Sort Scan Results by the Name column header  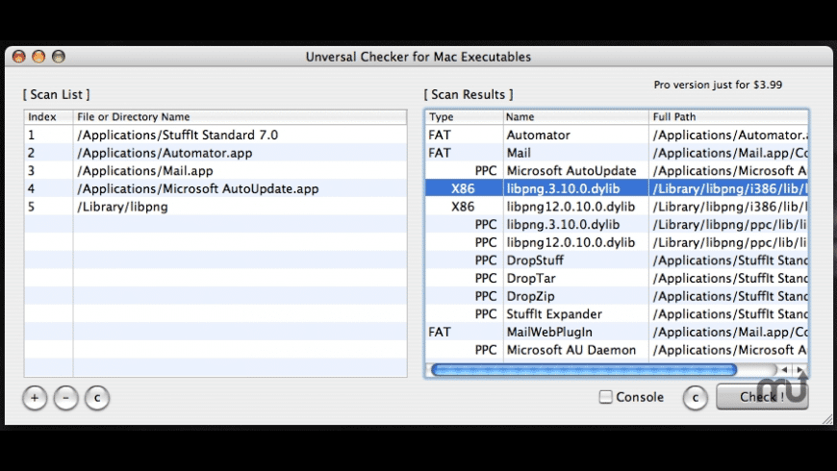click(x=576, y=117)
